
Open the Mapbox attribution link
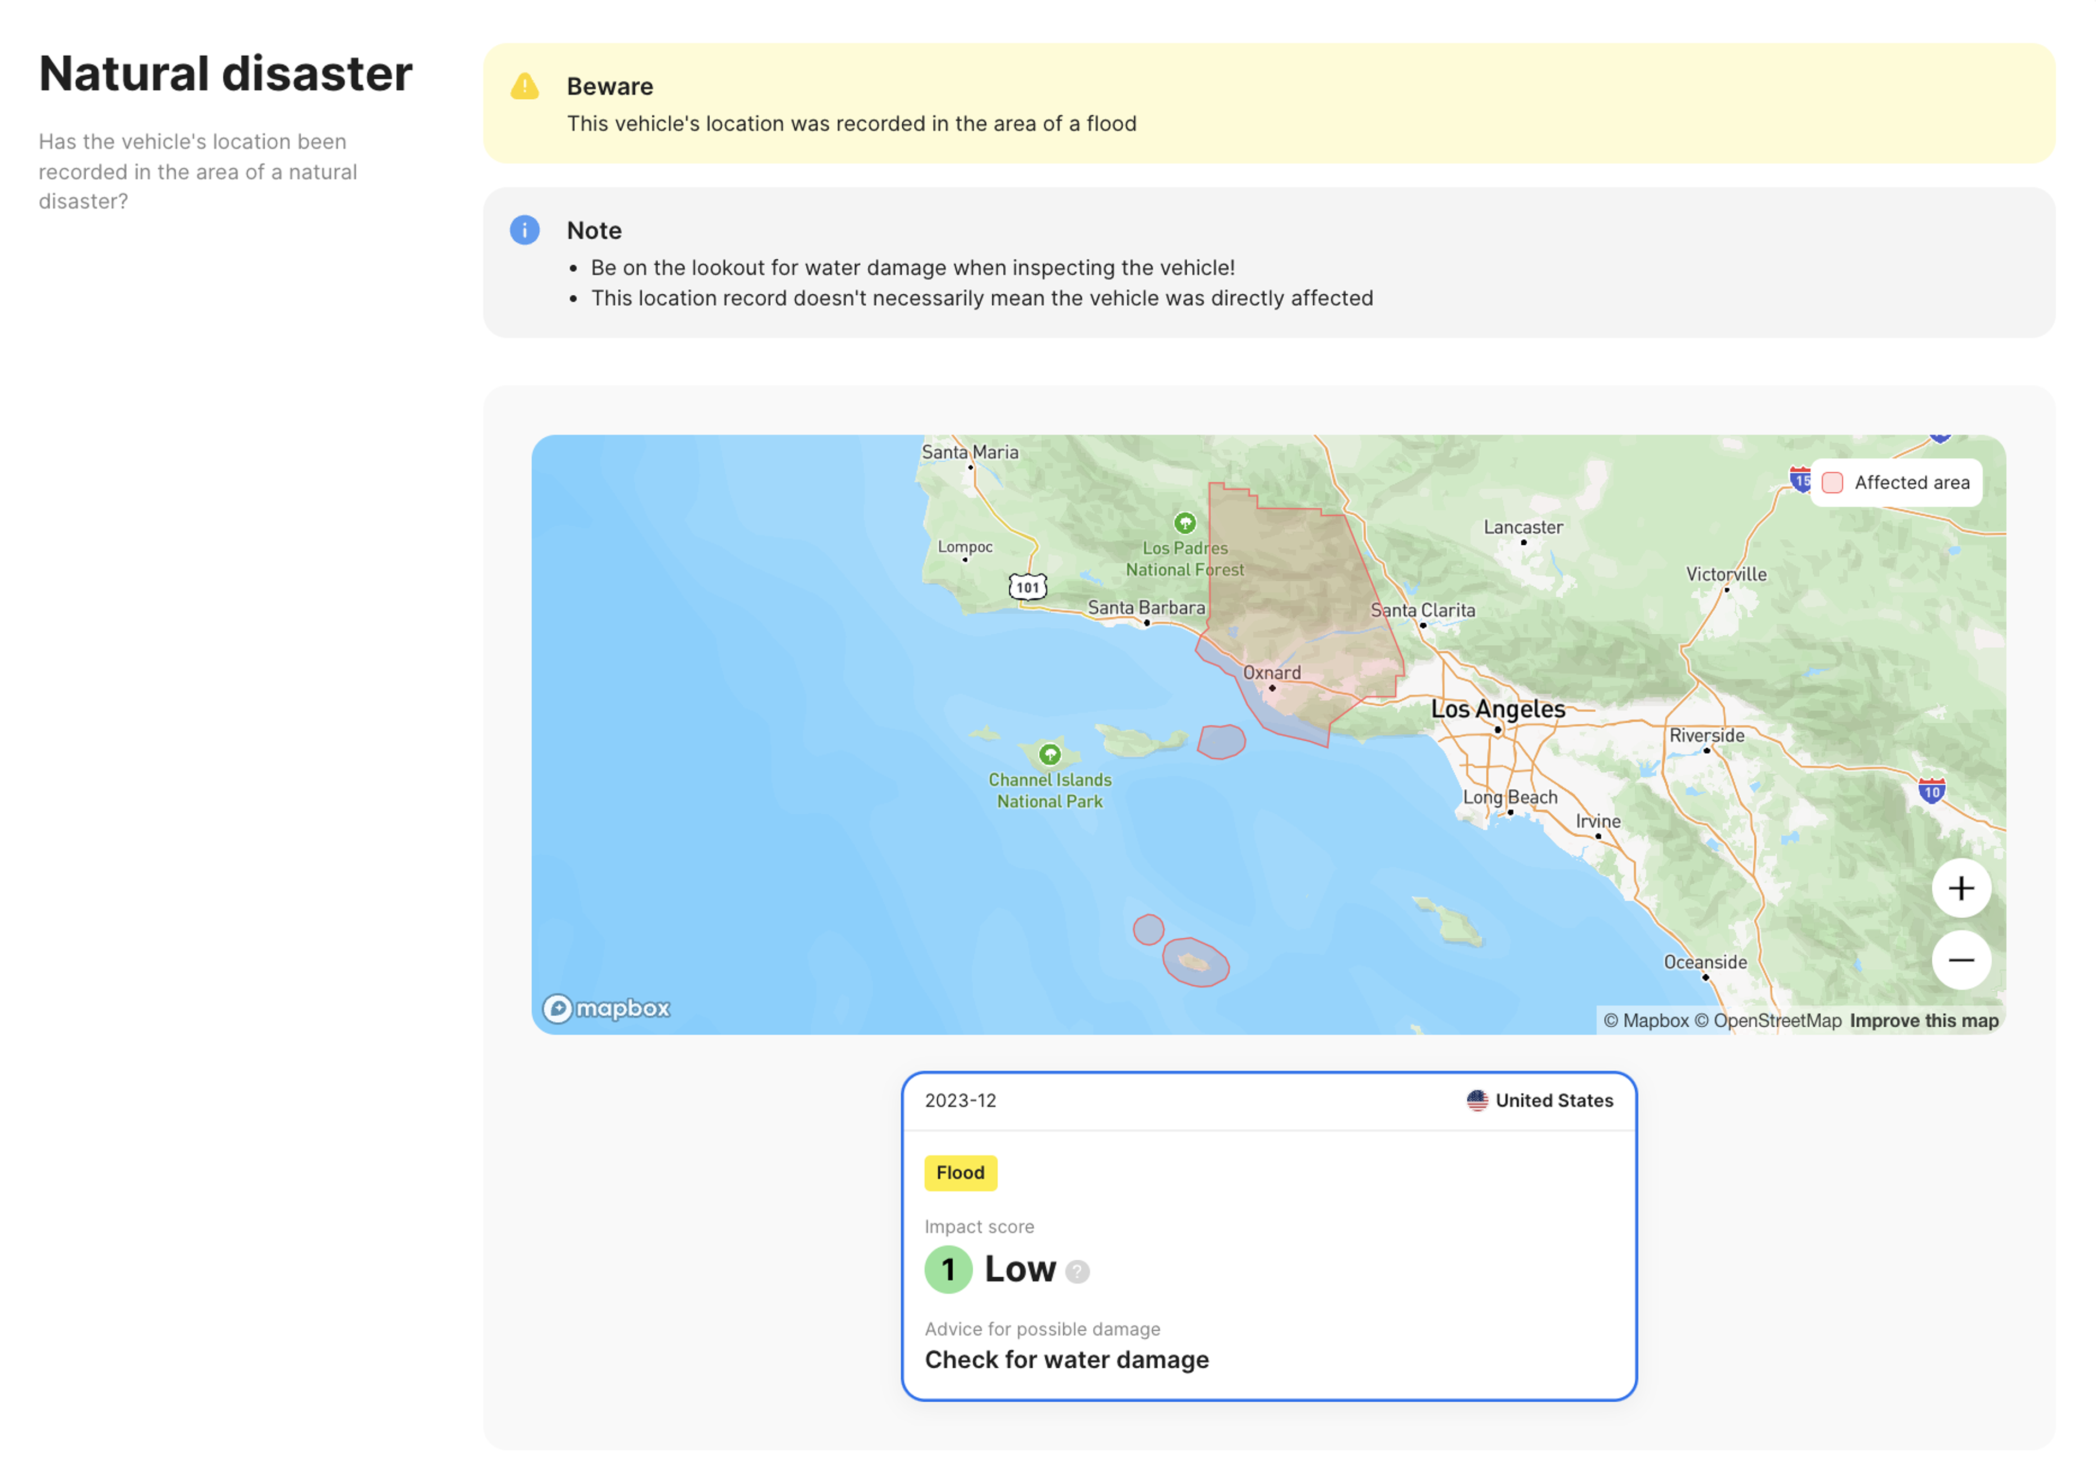[x=1646, y=1021]
